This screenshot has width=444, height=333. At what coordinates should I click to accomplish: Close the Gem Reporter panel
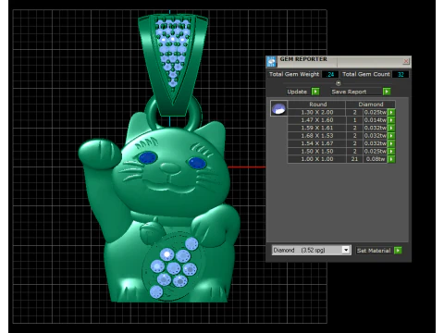point(406,61)
